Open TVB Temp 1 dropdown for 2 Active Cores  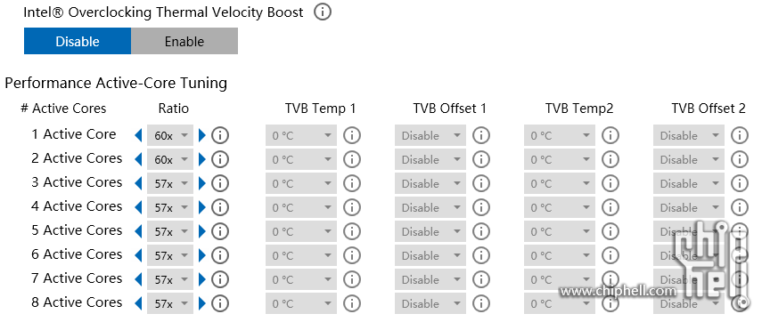click(301, 159)
